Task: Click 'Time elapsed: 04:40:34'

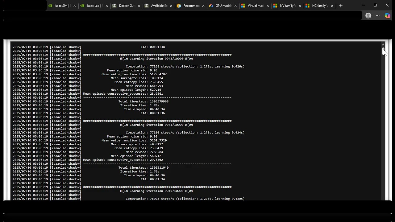Action: pyautogui.click(x=144, y=109)
